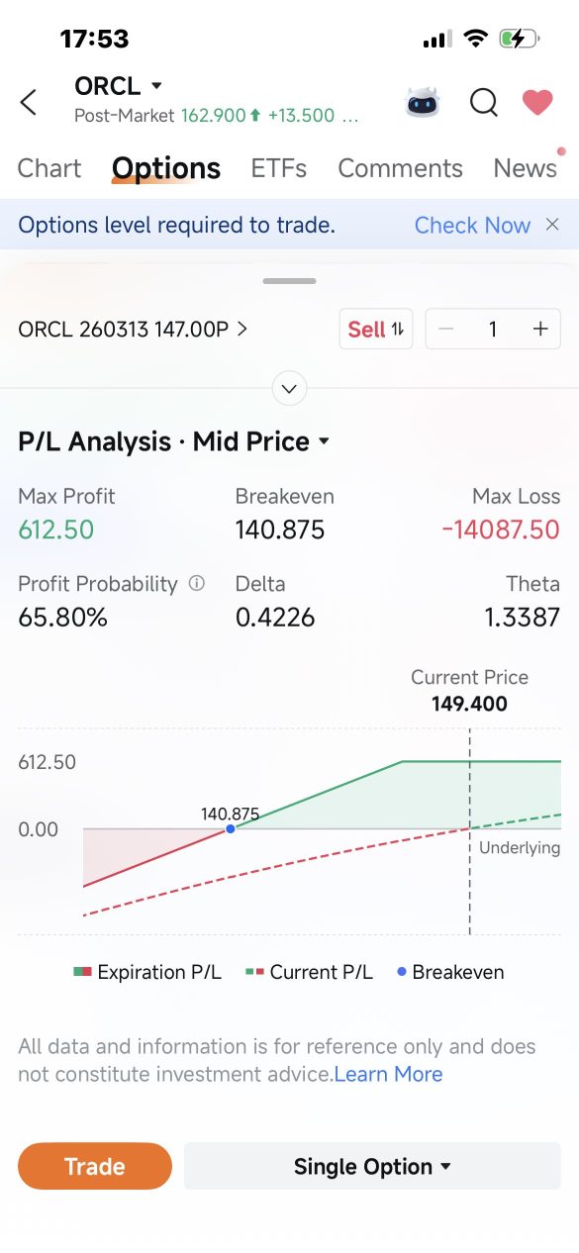Open Single Option strategy dropdown
This screenshot has width=579, height=1253.
pyautogui.click(x=372, y=1166)
